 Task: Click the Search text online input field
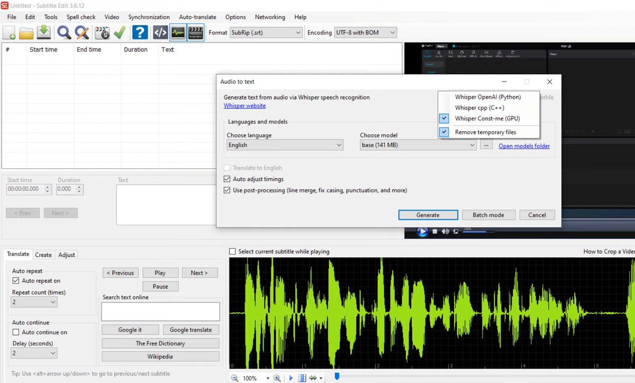pyautogui.click(x=160, y=312)
